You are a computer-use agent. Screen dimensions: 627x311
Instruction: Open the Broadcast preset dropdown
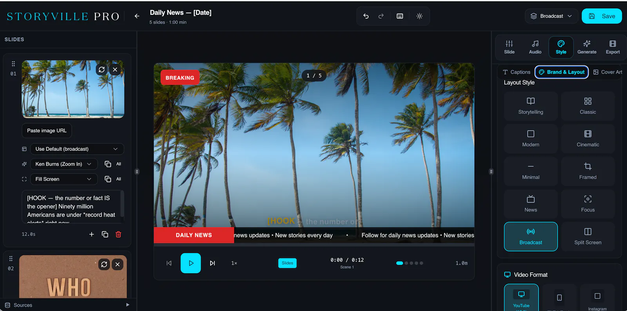(551, 16)
